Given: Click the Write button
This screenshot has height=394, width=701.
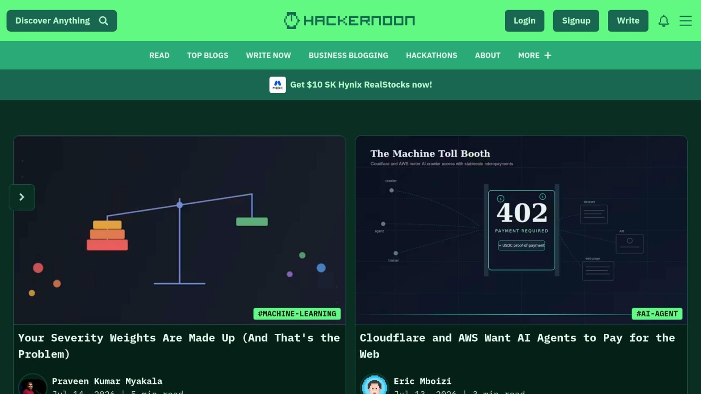Looking at the screenshot, I should tap(628, 21).
